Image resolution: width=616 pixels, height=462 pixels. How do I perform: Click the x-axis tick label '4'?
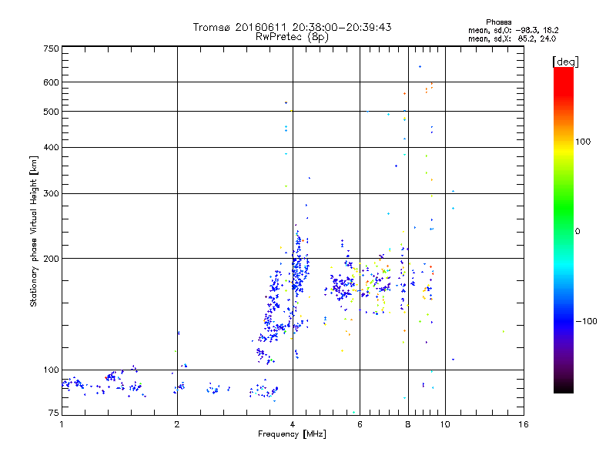[293, 424]
